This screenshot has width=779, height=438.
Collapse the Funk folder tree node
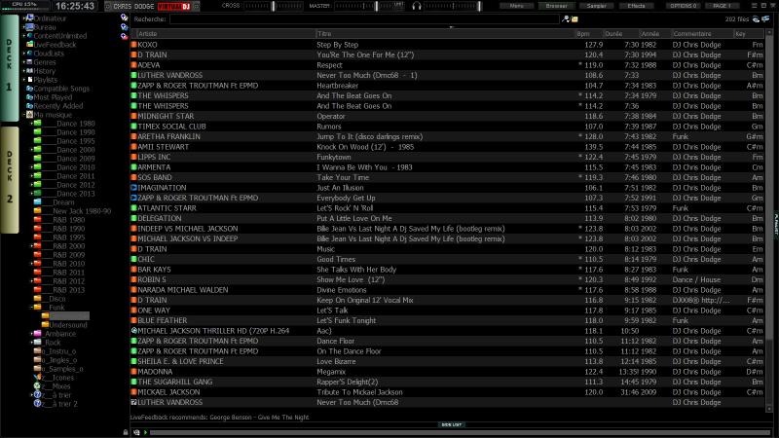(30, 307)
